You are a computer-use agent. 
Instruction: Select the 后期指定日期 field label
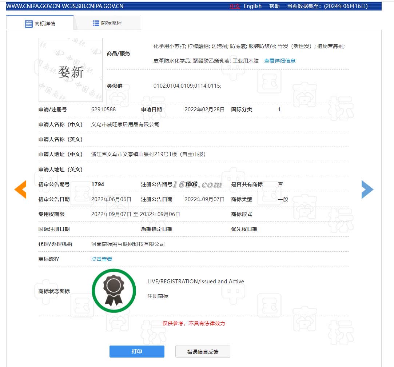click(x=157, y=230)
